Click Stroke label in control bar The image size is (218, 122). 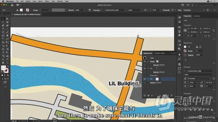(x=36, y=10)
